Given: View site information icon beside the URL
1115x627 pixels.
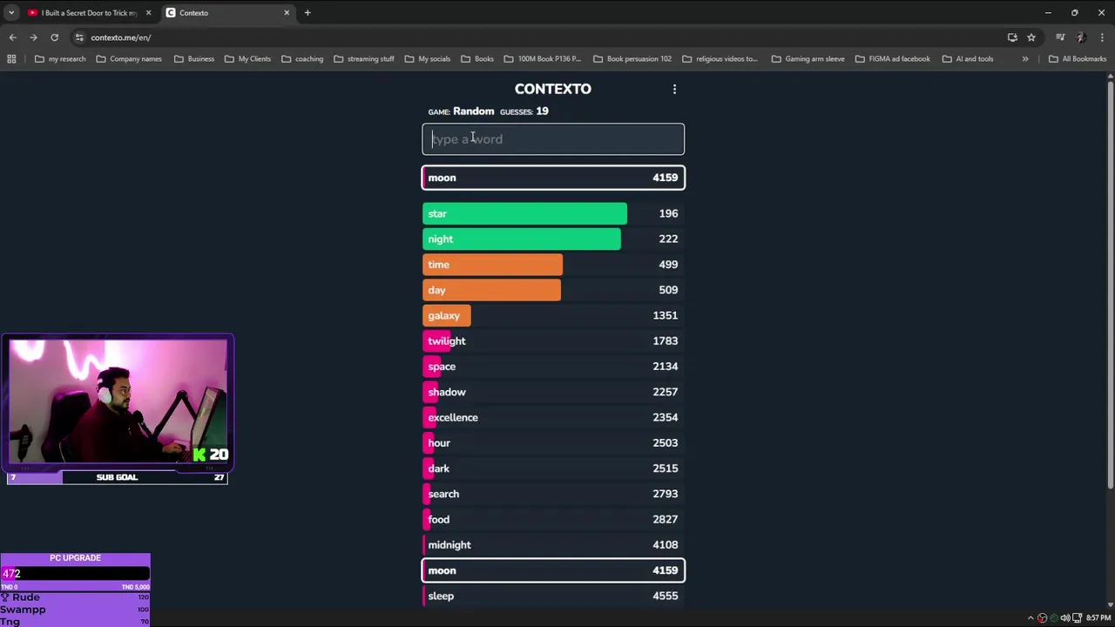Looking at the screenshot, I should [x=79, y=37].
